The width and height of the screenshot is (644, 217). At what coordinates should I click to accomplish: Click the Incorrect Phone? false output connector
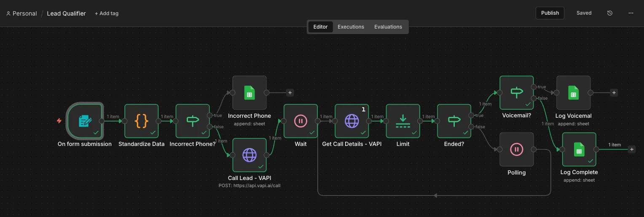tap(209, 127)
